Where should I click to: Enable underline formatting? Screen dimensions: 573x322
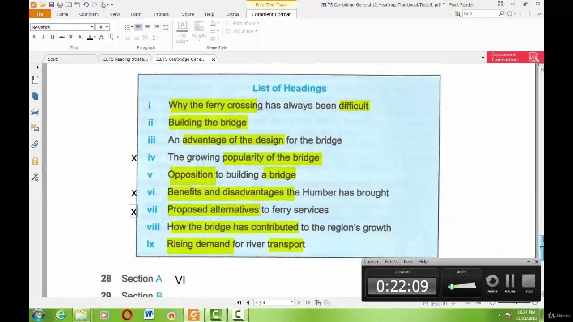click(x=52, y=37)
